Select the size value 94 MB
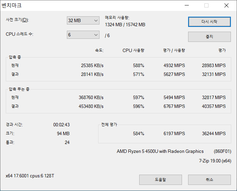 [63, 133]
